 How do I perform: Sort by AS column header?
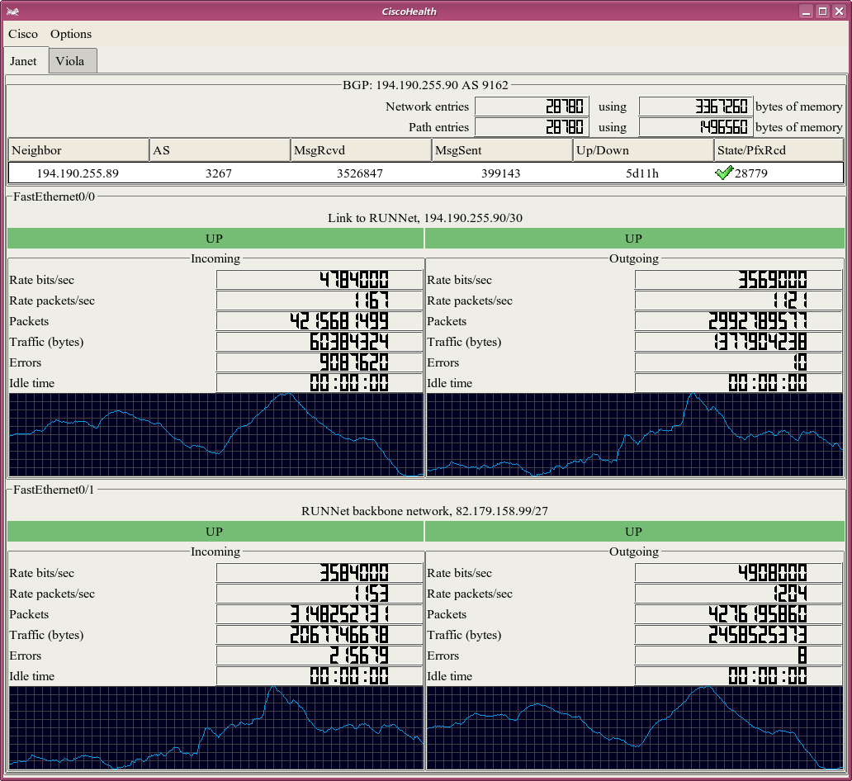click(220, 150)
